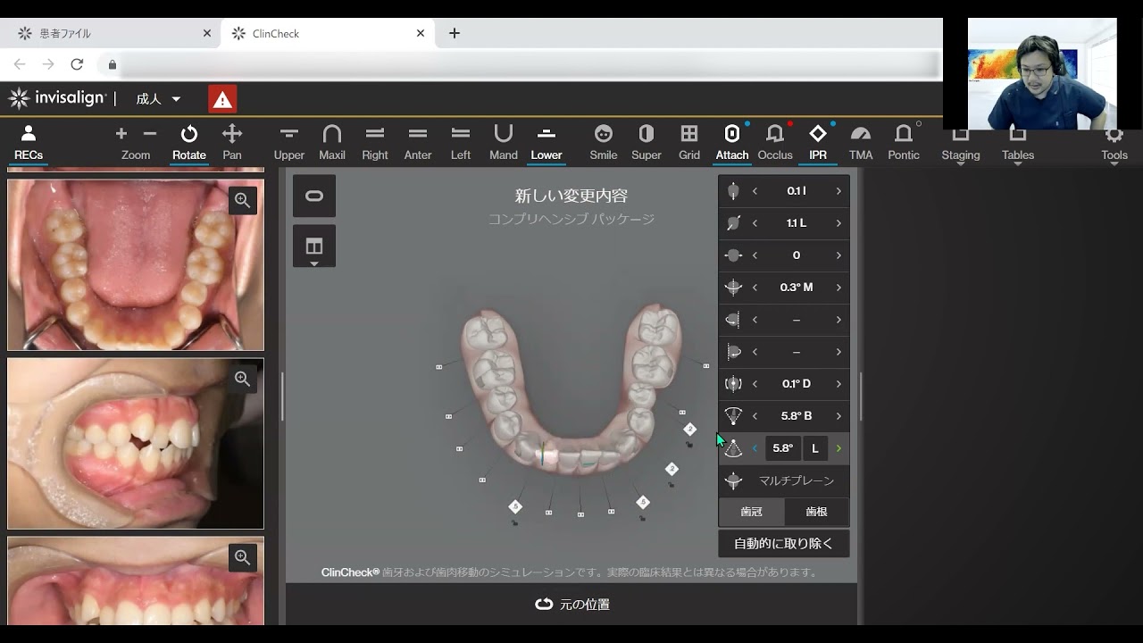Toggle the Grid overlay
This screenshot has height=643, width=1143.
(689, 143)
